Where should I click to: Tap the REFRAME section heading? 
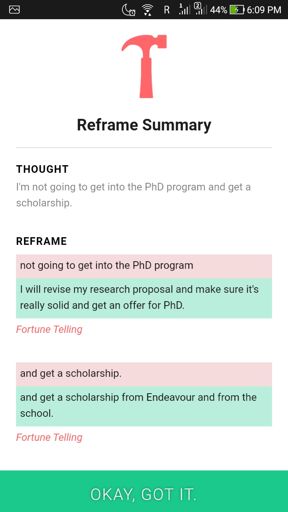point(42,241)
